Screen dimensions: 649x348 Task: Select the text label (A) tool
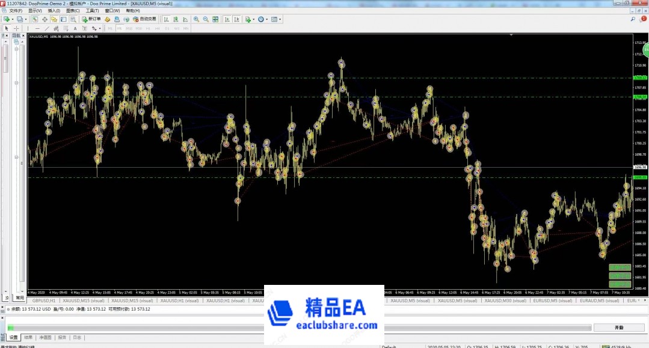75,28
